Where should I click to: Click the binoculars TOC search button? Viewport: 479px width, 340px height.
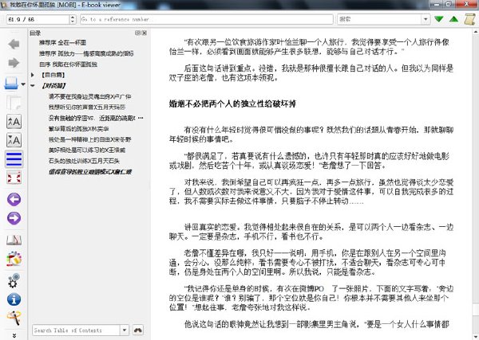(x=138, y=330)
